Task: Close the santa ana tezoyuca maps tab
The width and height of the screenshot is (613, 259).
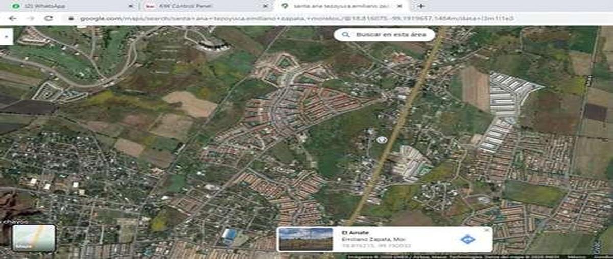Action: tap(400, 6)
